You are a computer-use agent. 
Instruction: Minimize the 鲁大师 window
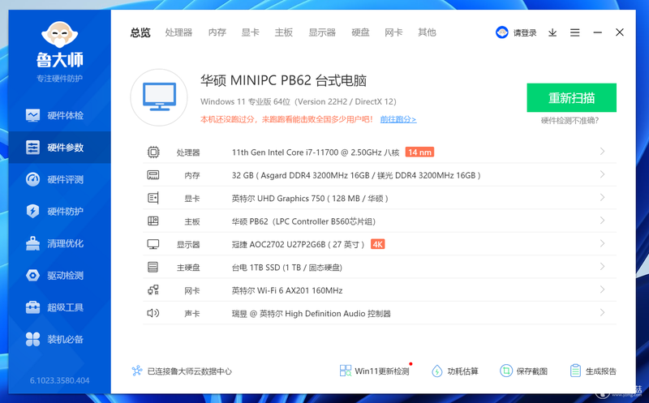tap(597, 32)
